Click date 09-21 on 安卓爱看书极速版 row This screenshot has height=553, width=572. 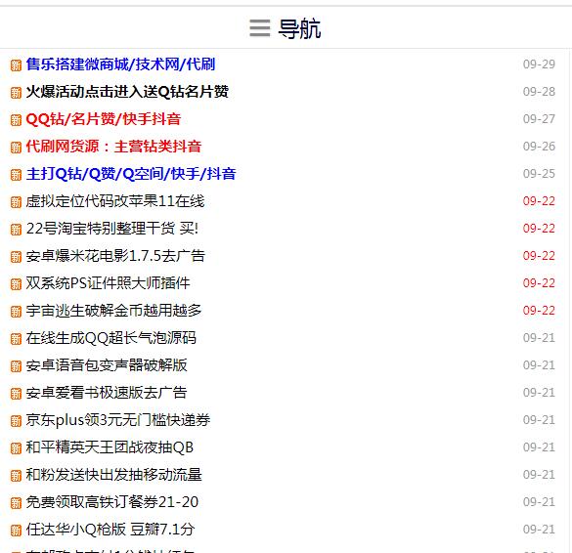tap(539, 393)
